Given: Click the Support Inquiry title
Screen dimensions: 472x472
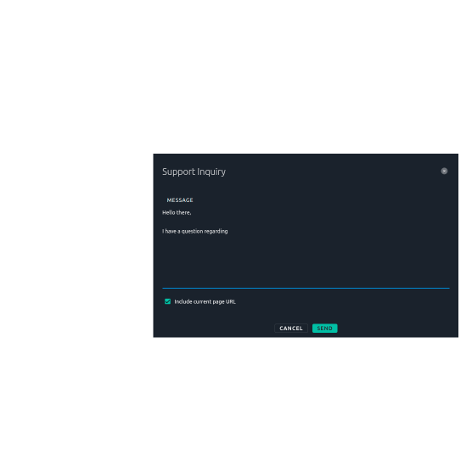Looking at the screenshot, I should coord(194,171).
